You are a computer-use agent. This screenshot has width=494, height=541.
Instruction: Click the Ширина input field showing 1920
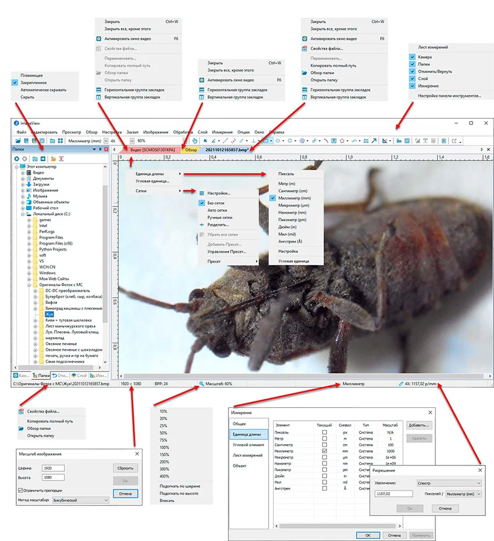pyautogui.click(x=53, y=468)
